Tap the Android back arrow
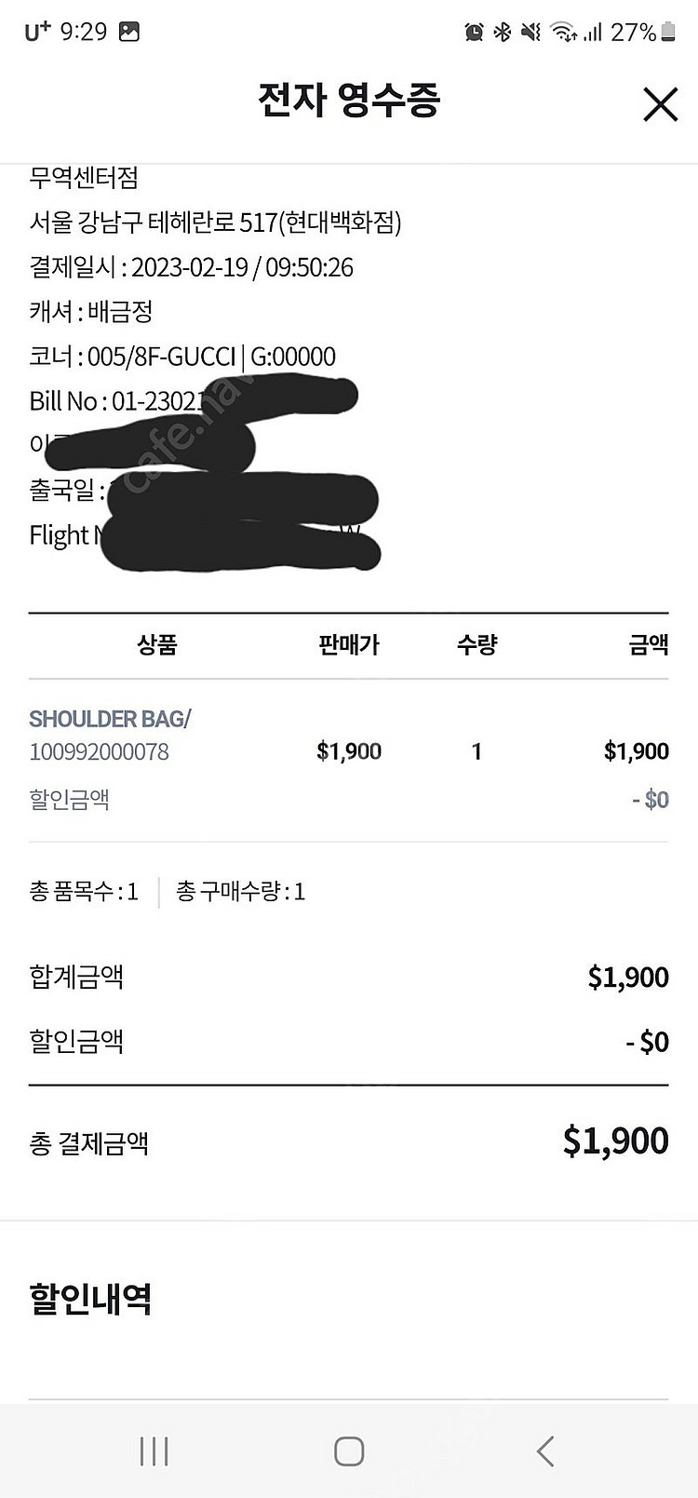 tap(545, 1451)
